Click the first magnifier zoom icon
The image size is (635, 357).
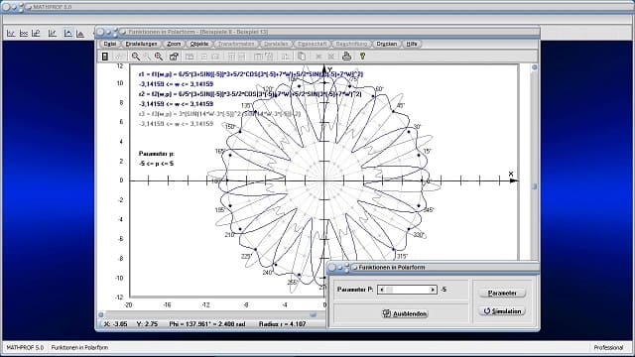pos(135,57)
